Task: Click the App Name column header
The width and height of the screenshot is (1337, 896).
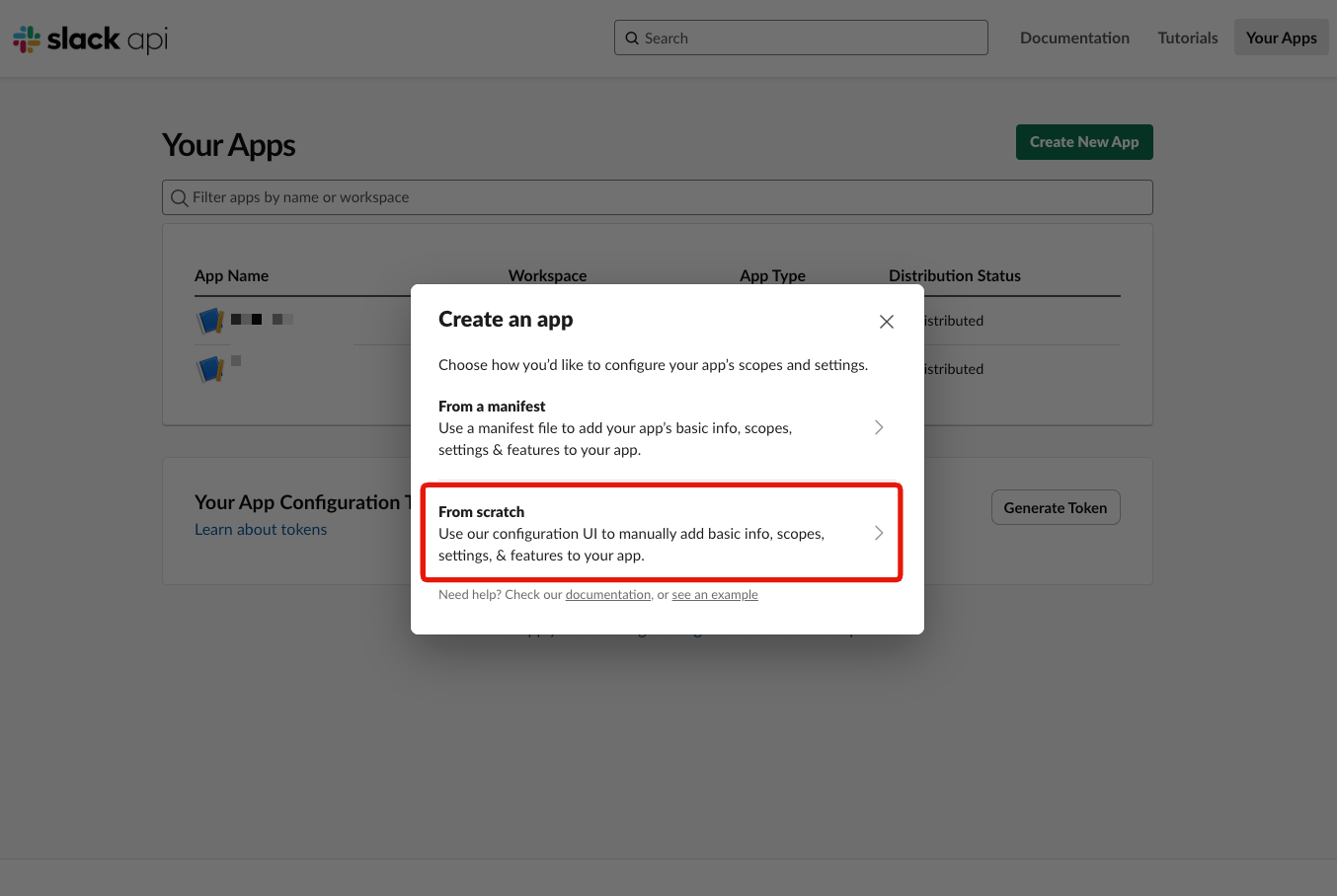Action: coord(232,275)
